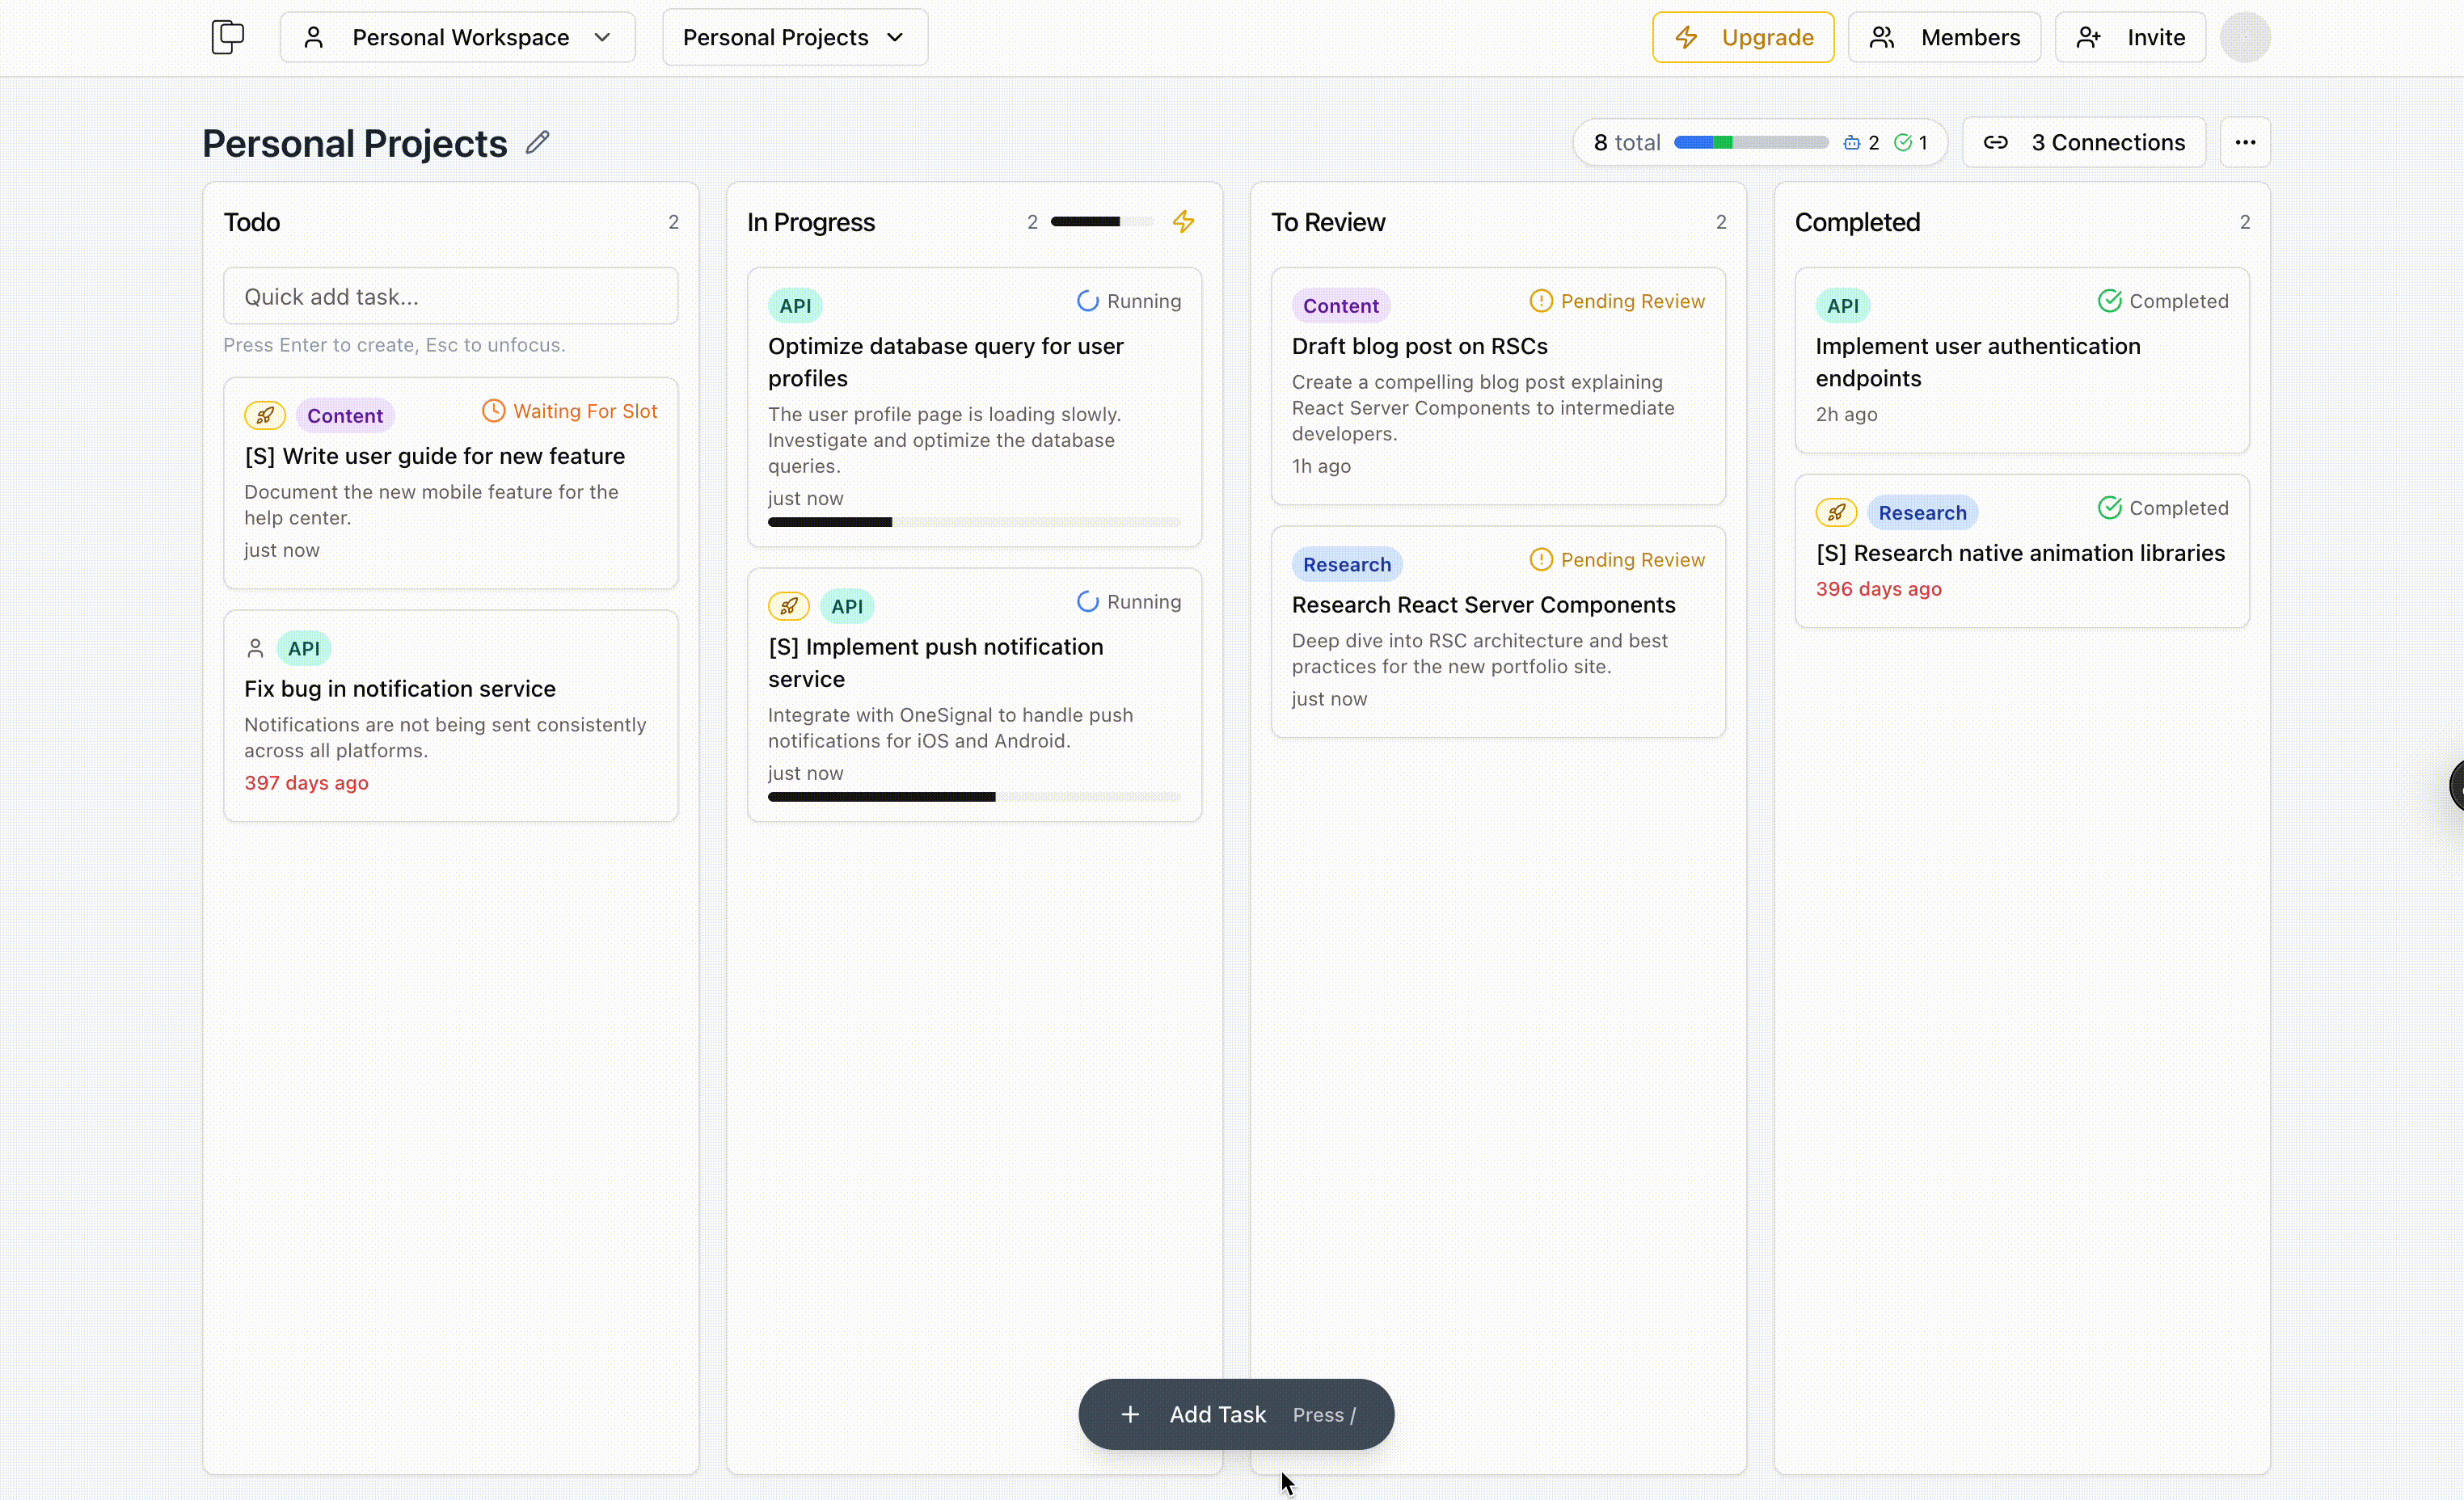Click the app logo icon in header

coord(228,37)
